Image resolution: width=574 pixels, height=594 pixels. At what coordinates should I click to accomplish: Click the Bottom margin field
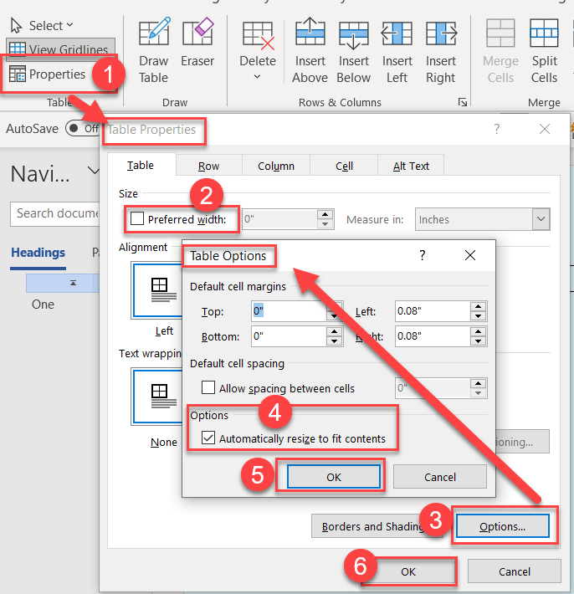289,336
